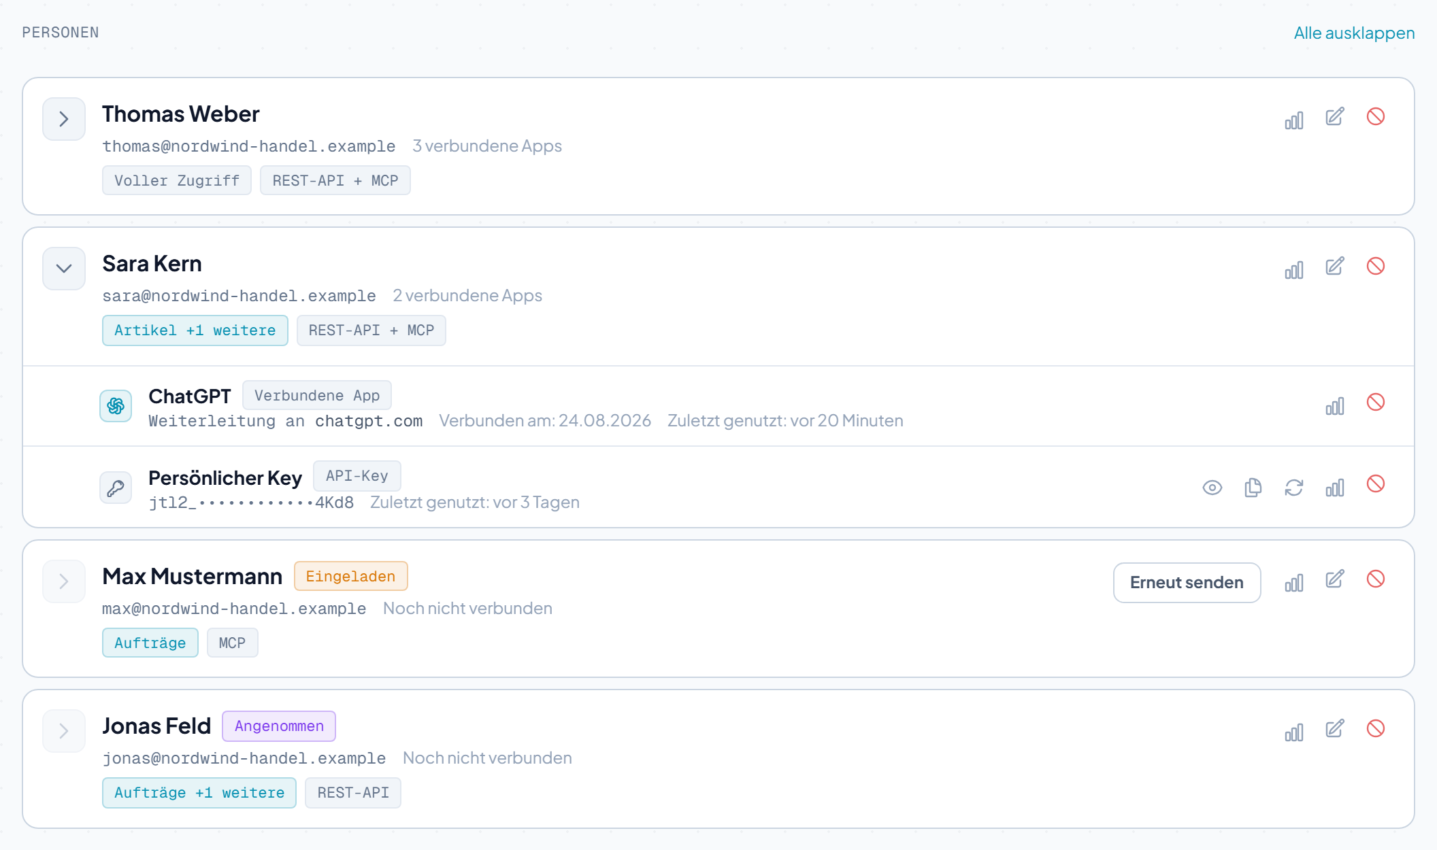Edit Sara Kern via pencil icon
Viewport: 1437px width, 850px height.
(1334, 267)
